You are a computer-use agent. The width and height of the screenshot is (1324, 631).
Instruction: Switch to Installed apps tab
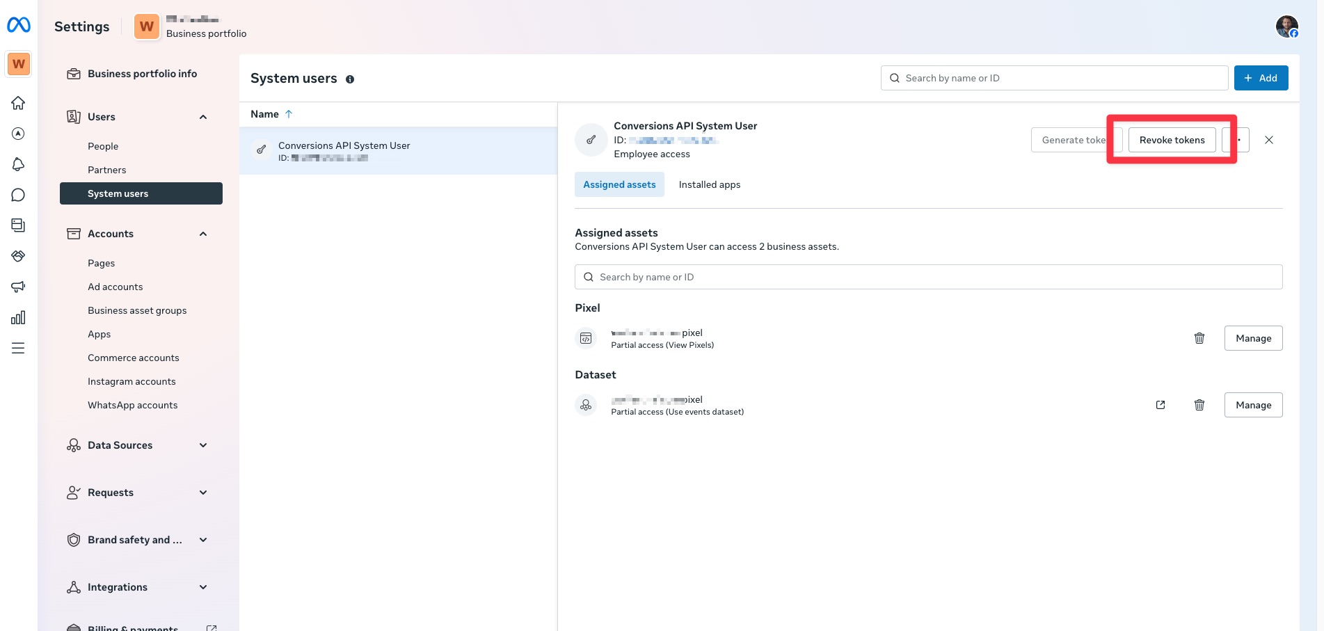click(709, 184)
